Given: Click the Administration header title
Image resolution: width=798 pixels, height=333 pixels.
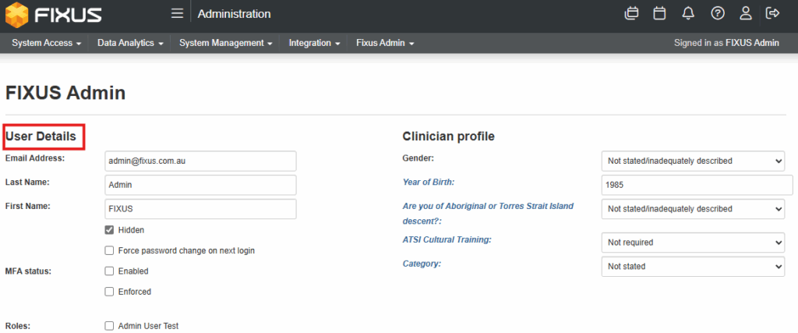Looking at the screenshot, I should pos(234,14).
